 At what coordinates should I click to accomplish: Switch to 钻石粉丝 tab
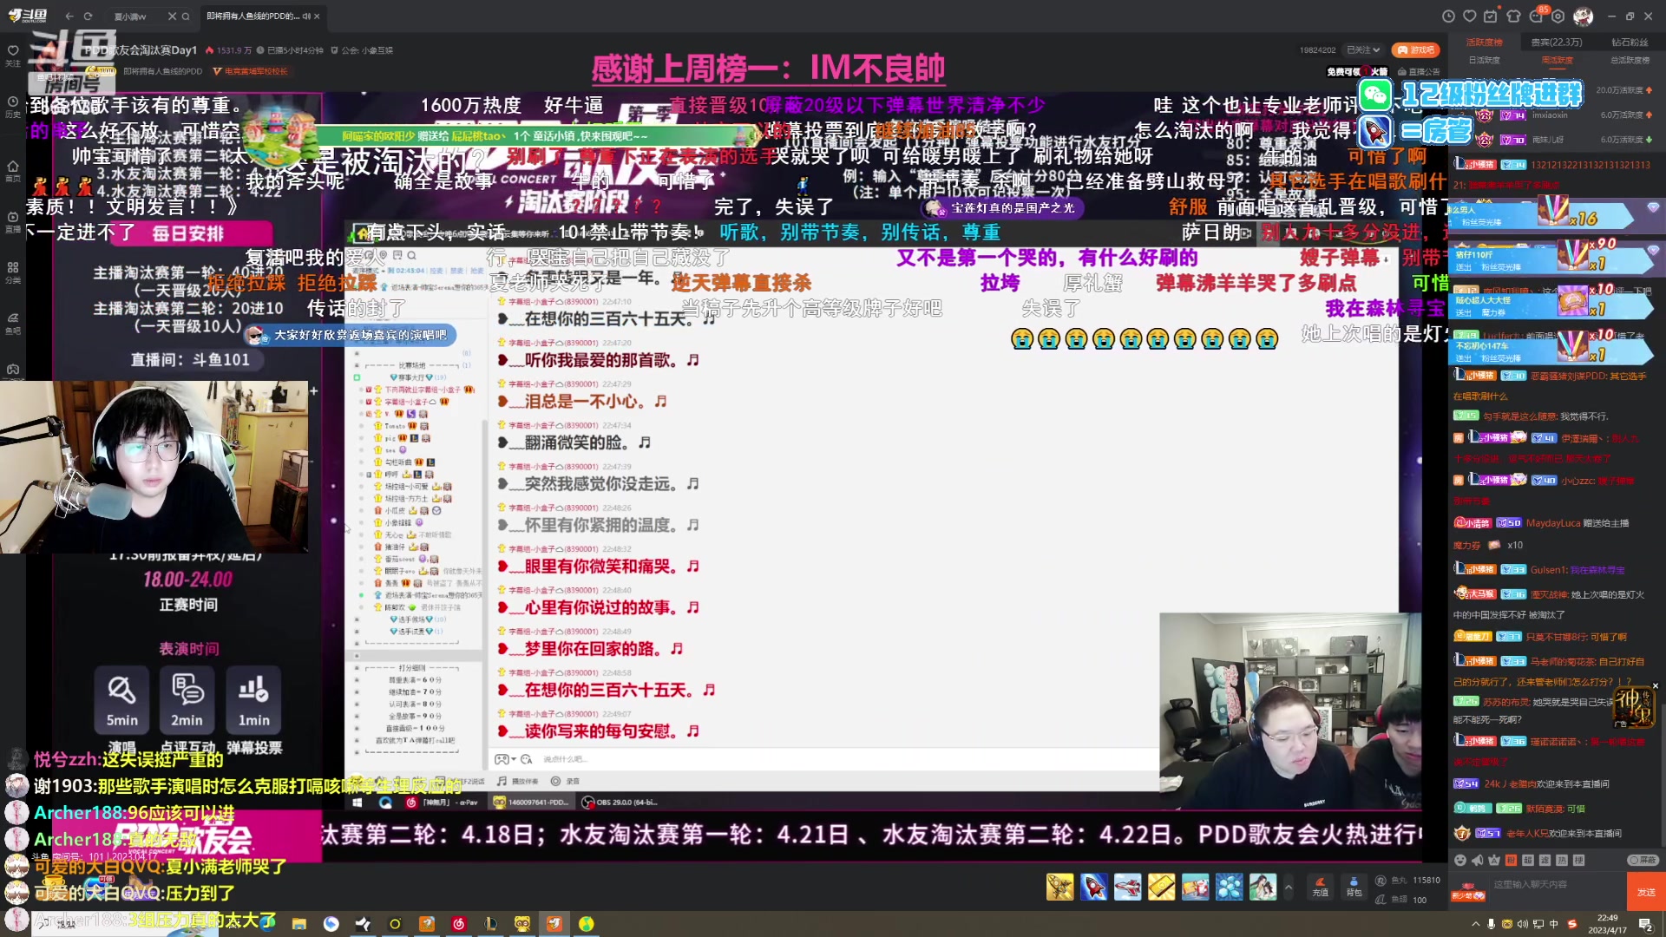coord(1630,42)
